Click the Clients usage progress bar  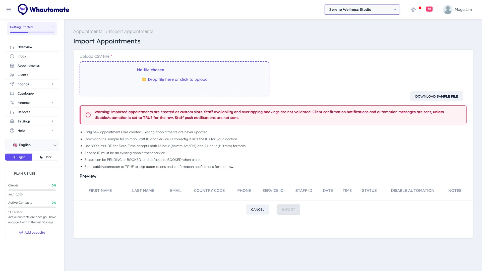click(x=32, y=190)
